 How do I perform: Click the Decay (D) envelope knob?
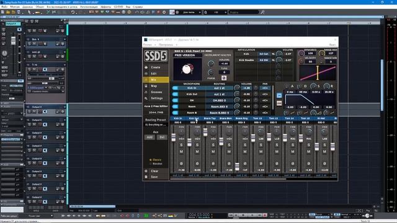[300, 86]
